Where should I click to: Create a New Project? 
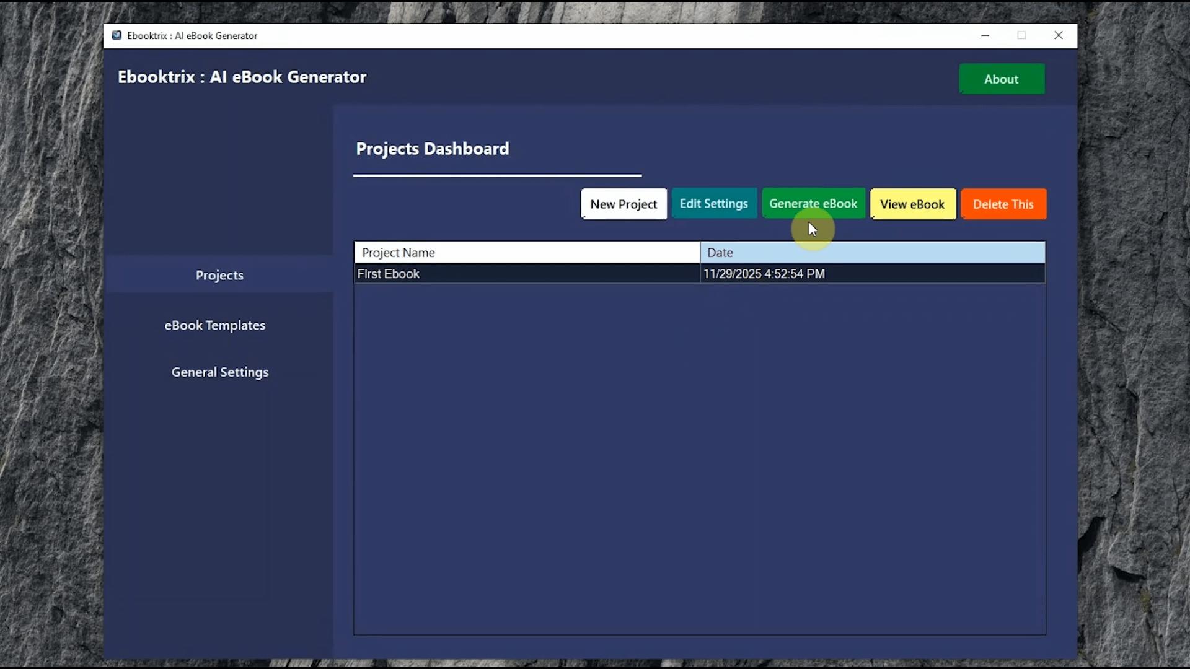click(624, 204)
